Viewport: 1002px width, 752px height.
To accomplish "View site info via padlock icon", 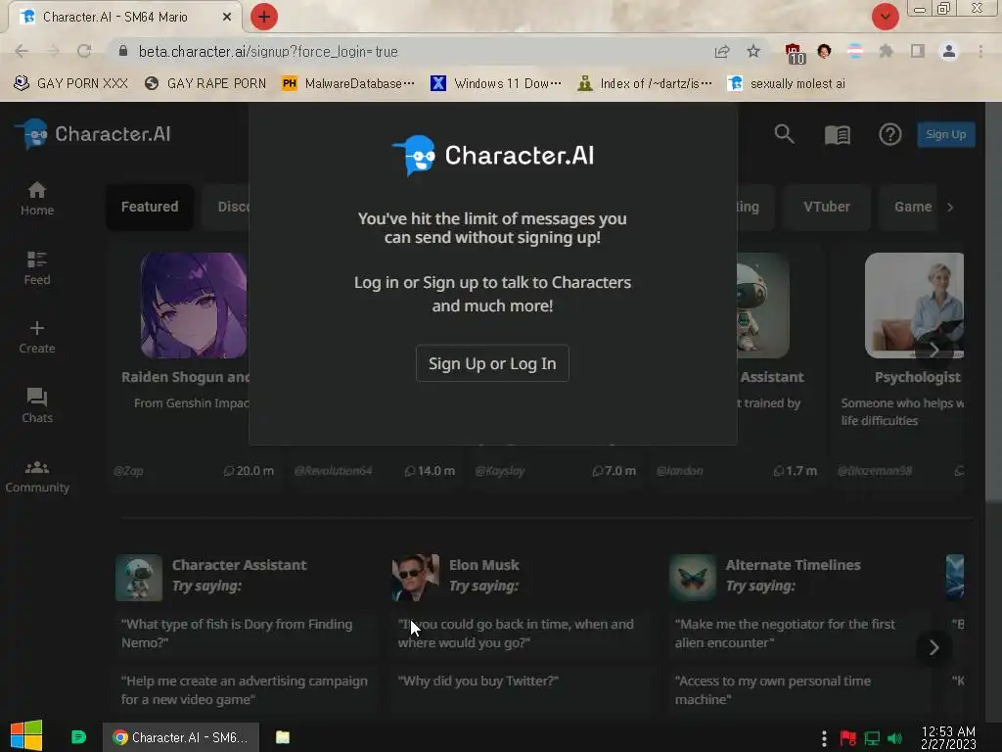I will 123,51.
